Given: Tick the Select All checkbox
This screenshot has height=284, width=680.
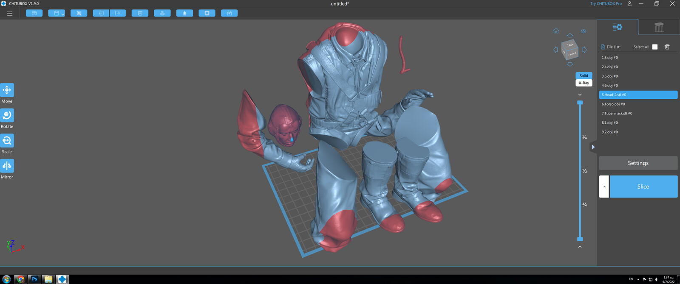Looking at the screenshot, I should (x=655, y=47).
